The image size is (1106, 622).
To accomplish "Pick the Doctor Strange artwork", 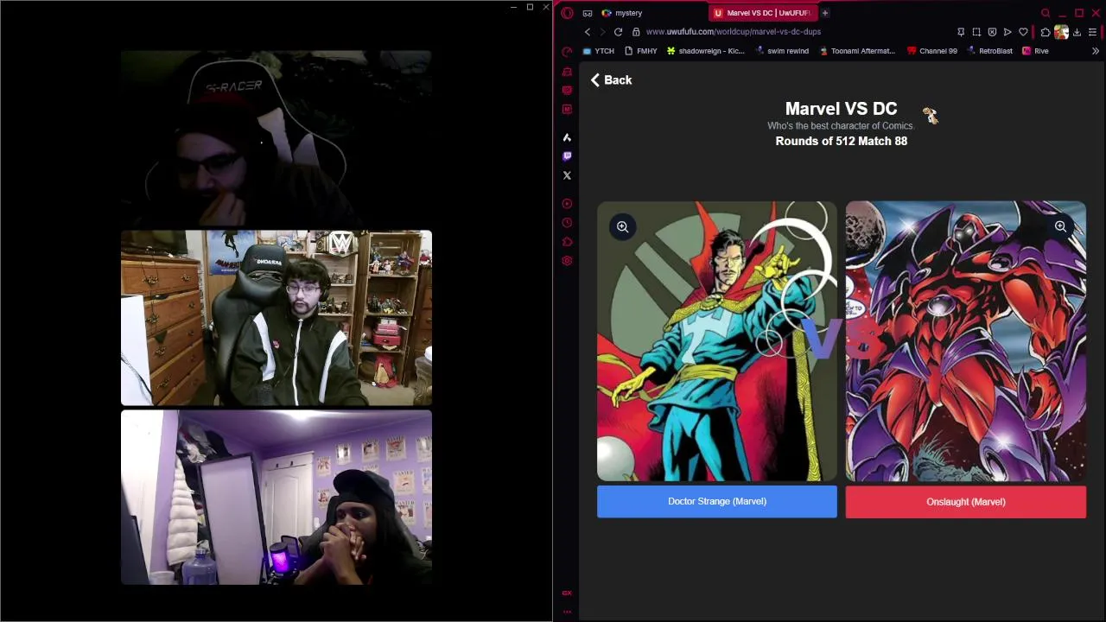I will pos(717,341).
